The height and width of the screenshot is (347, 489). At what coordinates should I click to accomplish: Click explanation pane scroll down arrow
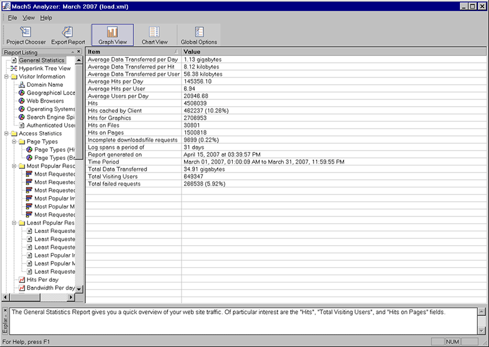point(482,331)
